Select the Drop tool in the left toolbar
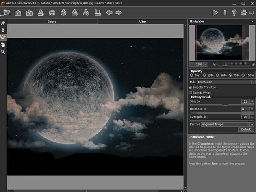256x192 pixels. (3, 30)
